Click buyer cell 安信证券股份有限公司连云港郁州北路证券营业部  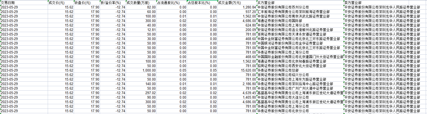(x=300, y=30)
